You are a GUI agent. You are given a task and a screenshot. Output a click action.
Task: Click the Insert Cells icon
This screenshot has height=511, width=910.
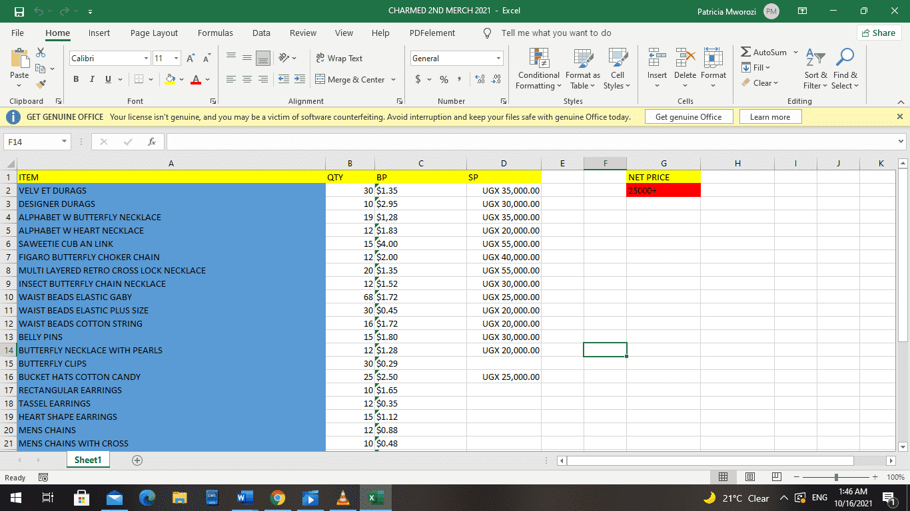pyautogui.click(x=657, y=63)
